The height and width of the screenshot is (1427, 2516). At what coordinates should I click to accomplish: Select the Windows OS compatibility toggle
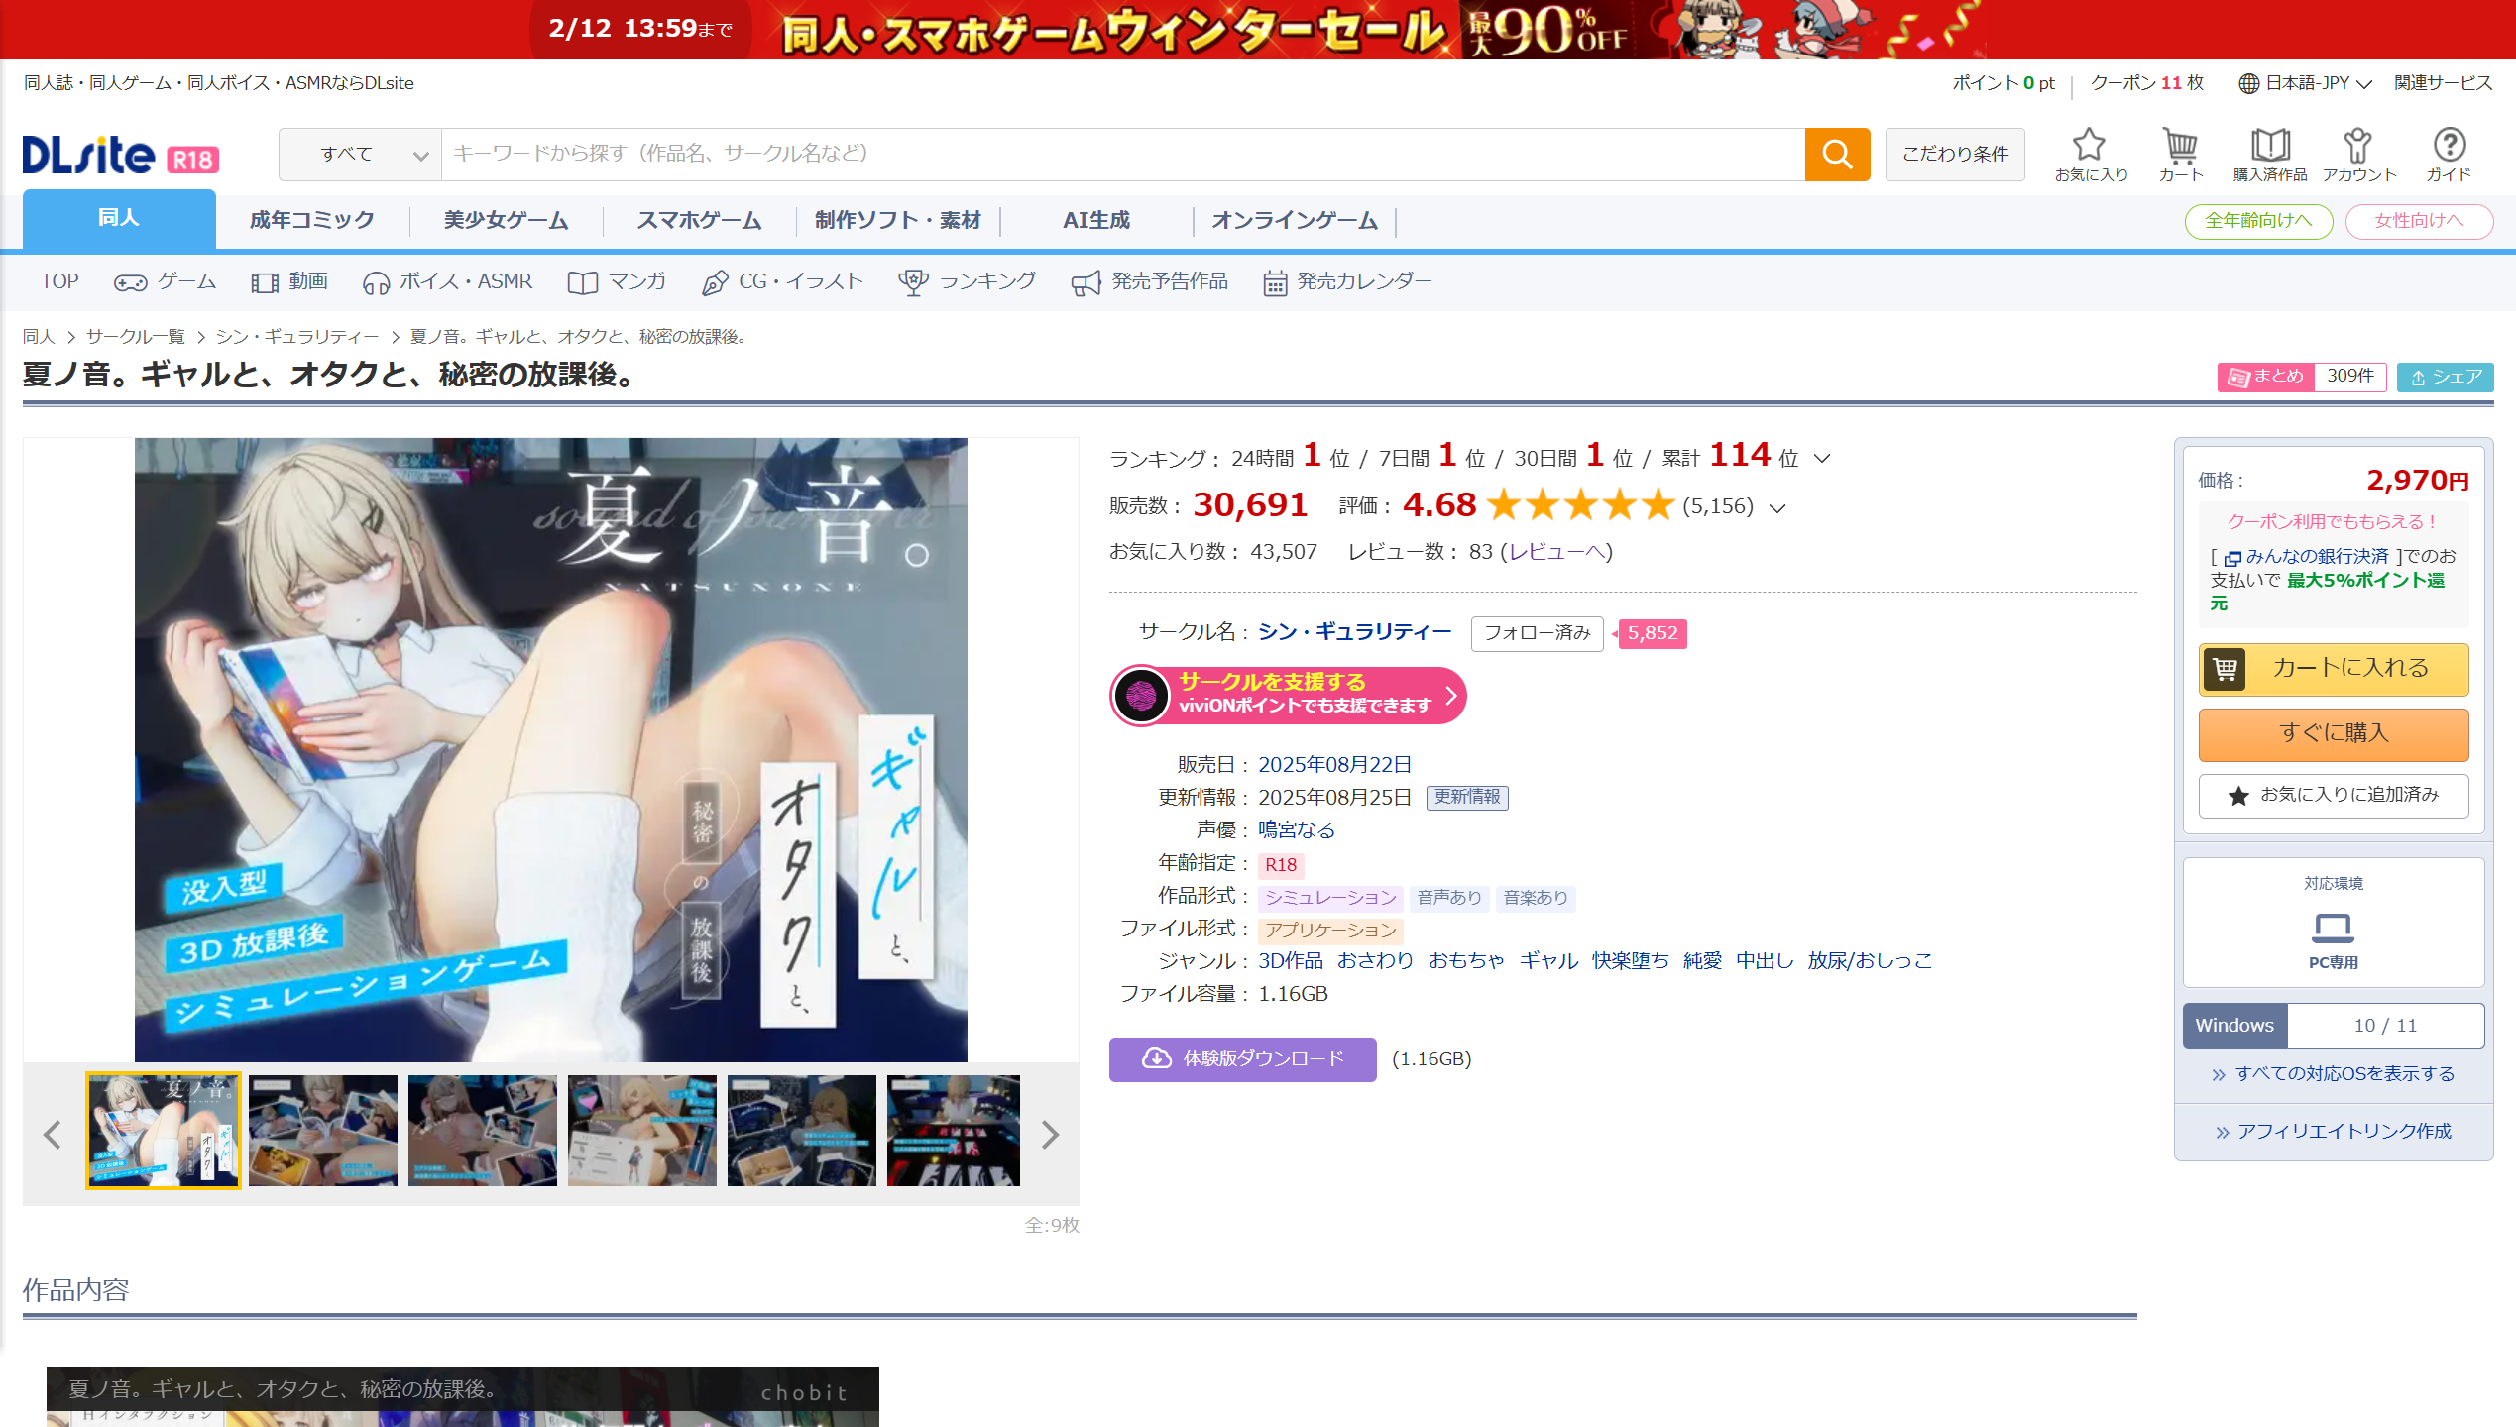point(2233,1026)
